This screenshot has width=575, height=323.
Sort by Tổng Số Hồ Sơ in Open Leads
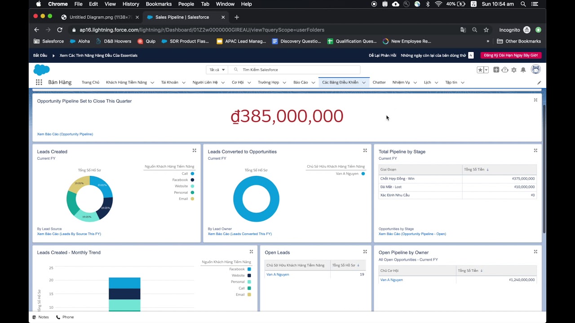pyautogui.click(x=346, y=265)
